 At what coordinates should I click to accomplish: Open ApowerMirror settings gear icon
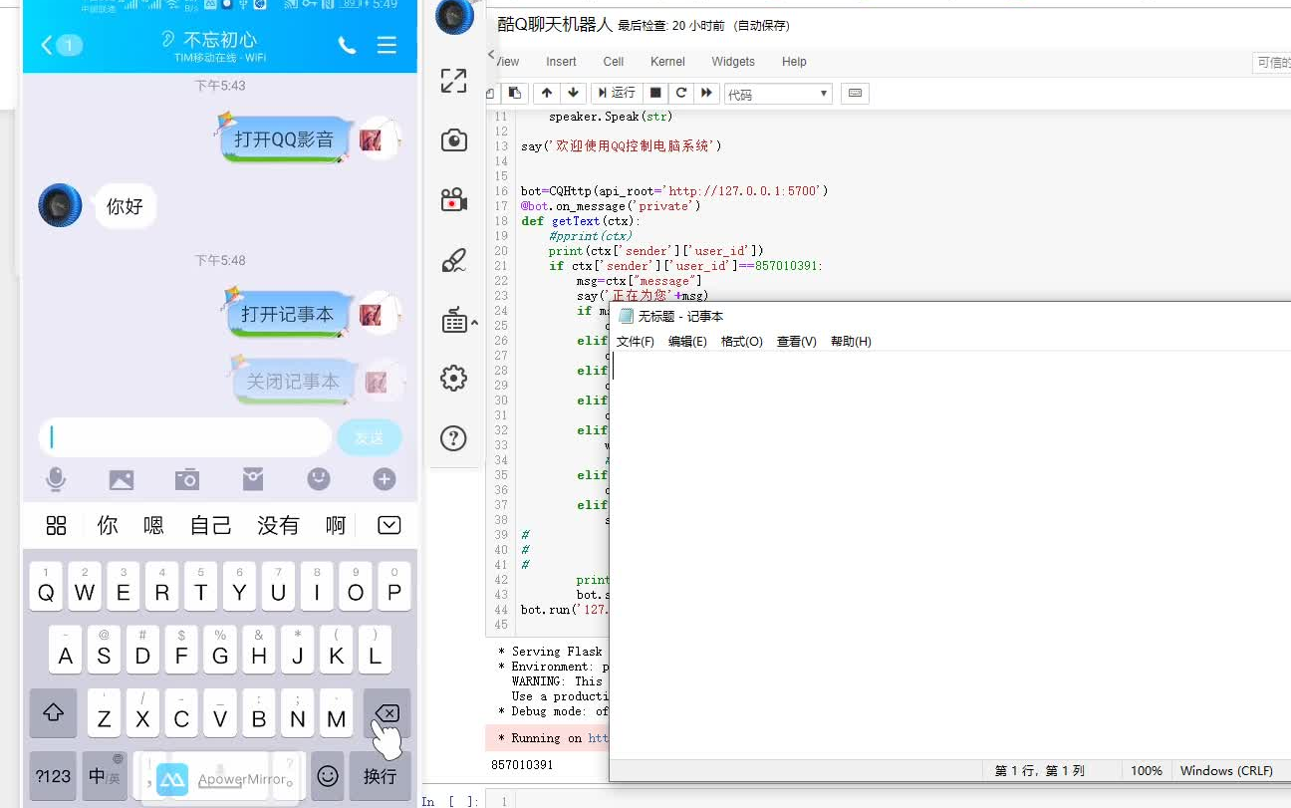[x=454, y=379]
